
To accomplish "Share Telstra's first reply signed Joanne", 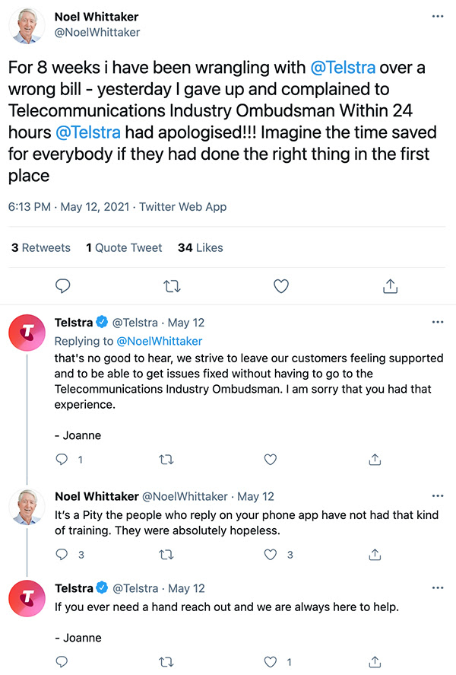I will 374,460.
